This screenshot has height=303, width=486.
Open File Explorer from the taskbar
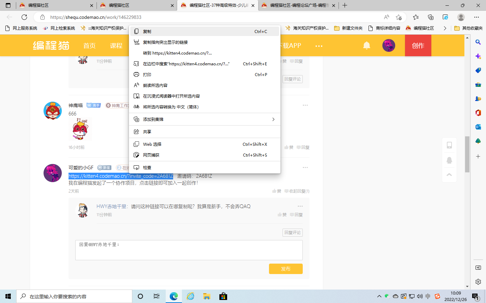pos(207,296)
